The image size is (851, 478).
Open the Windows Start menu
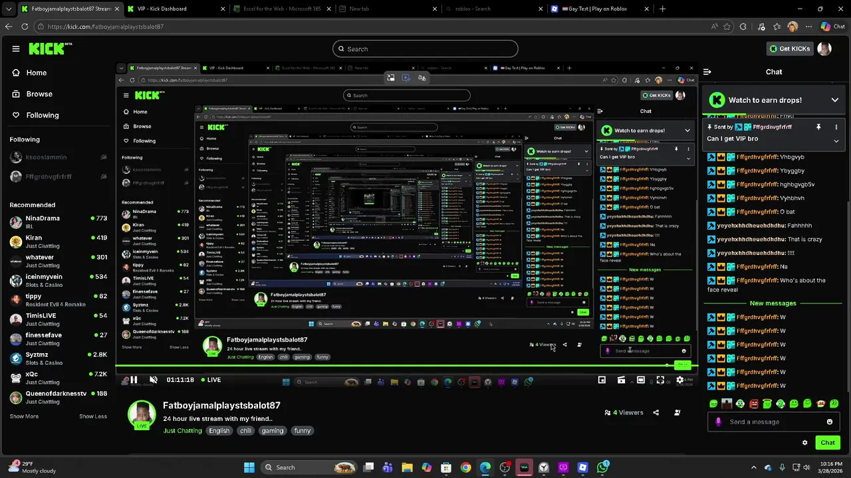[249, 467]
